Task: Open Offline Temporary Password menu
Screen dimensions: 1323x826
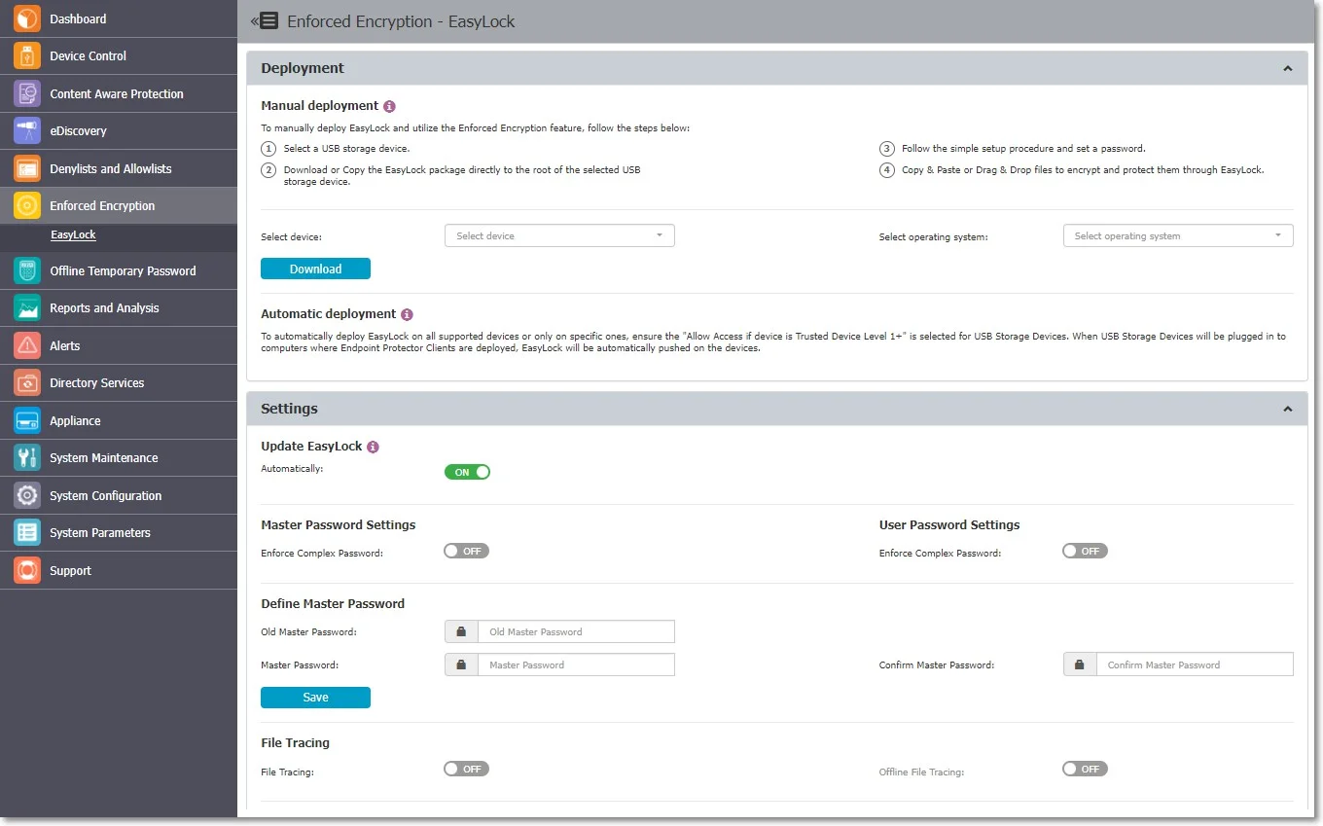Action: coord(119,270)
